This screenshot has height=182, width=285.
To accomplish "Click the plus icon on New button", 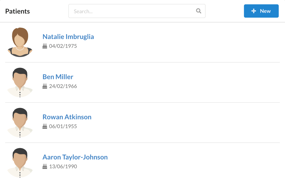I will pyautogui.click(x=253, y=11).
